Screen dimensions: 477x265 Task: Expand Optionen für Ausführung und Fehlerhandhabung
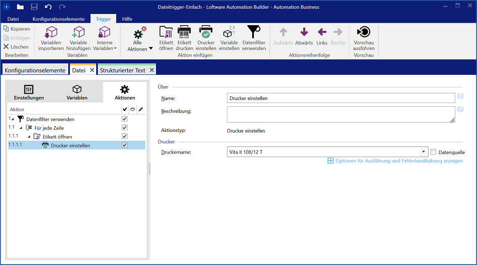coord(395,161)
